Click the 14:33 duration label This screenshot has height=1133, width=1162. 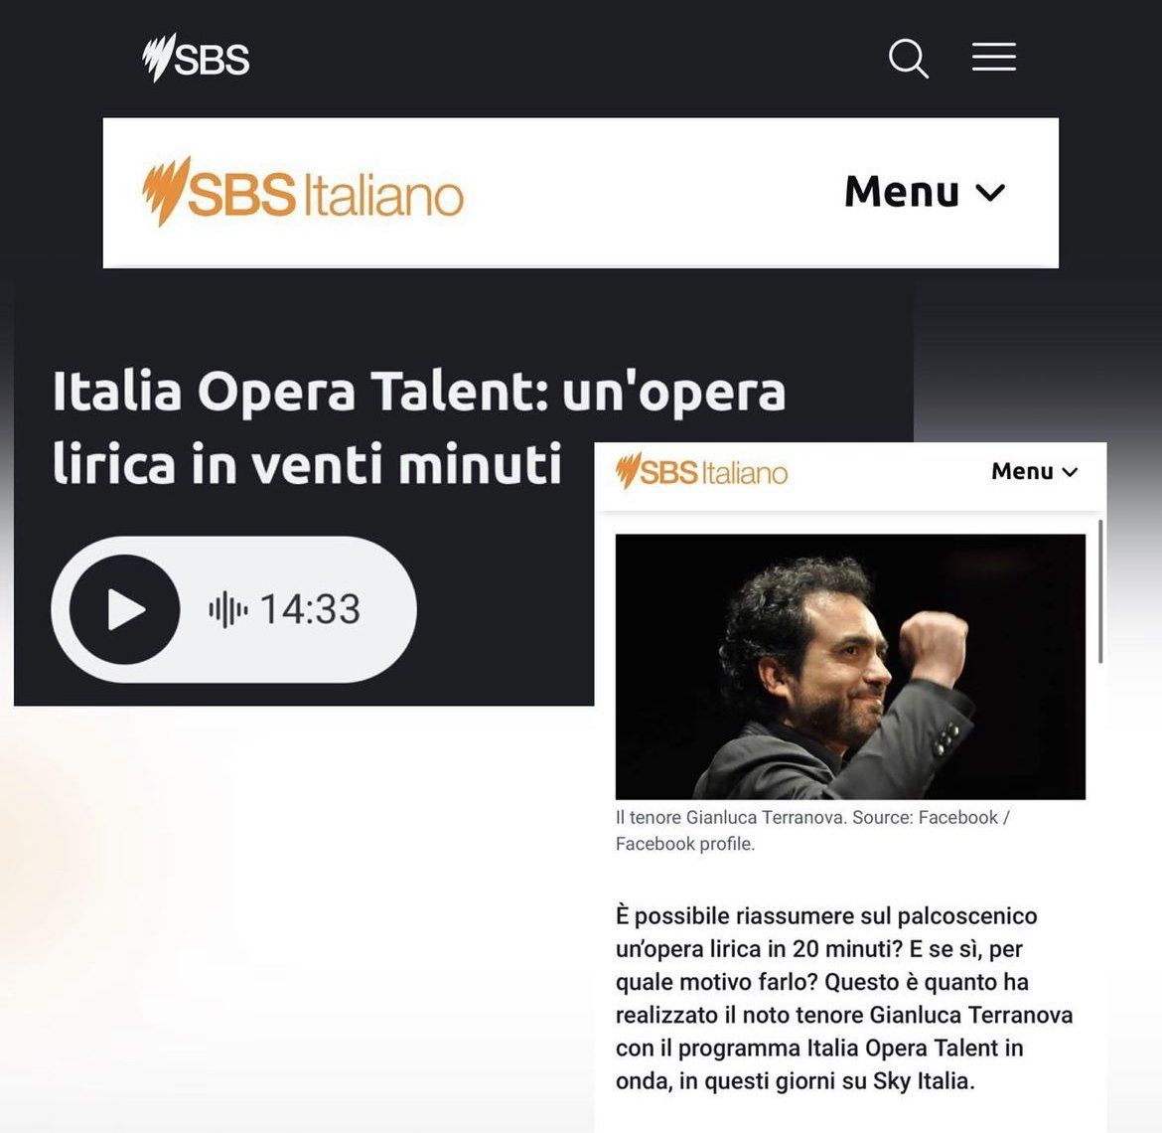pos(311,609)
